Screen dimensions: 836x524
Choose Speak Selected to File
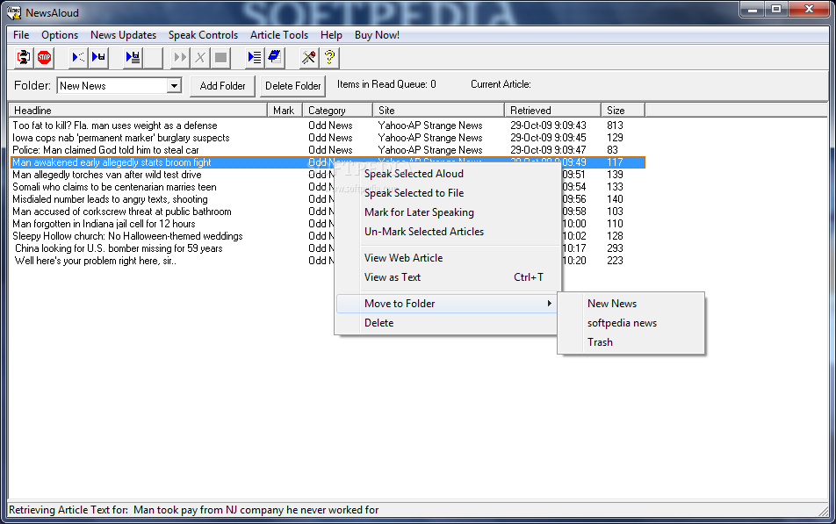point(414,193)
